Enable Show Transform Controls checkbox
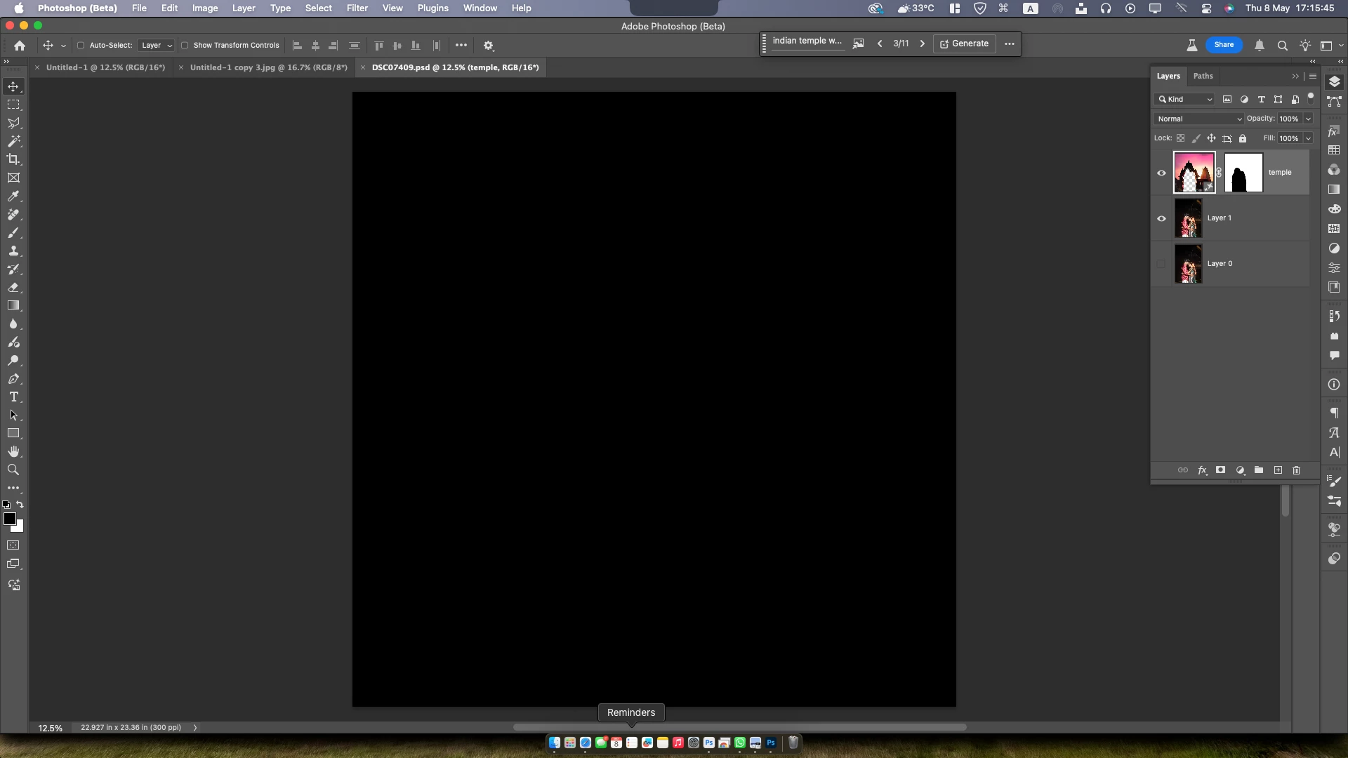 point(185,46)
